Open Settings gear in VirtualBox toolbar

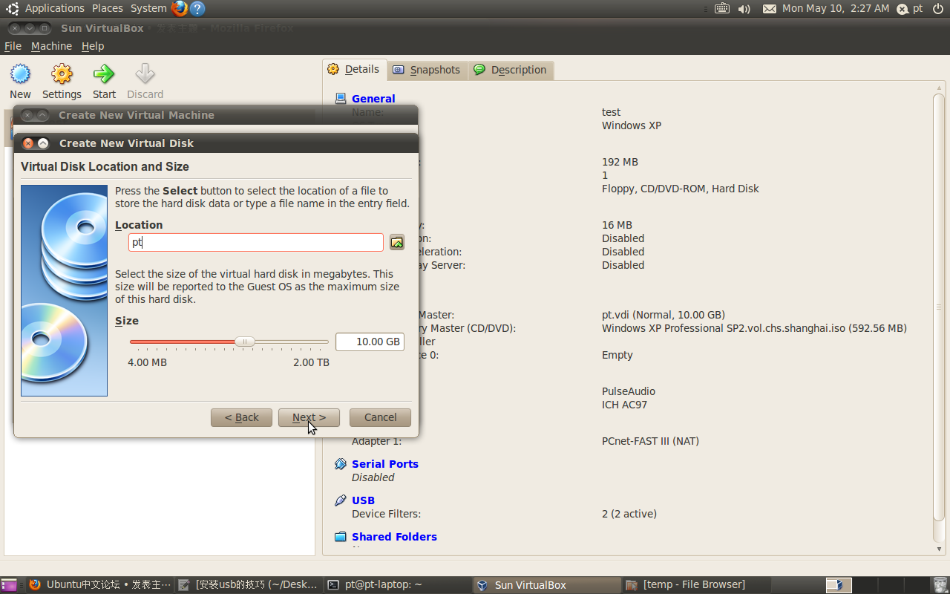point(62,74)
